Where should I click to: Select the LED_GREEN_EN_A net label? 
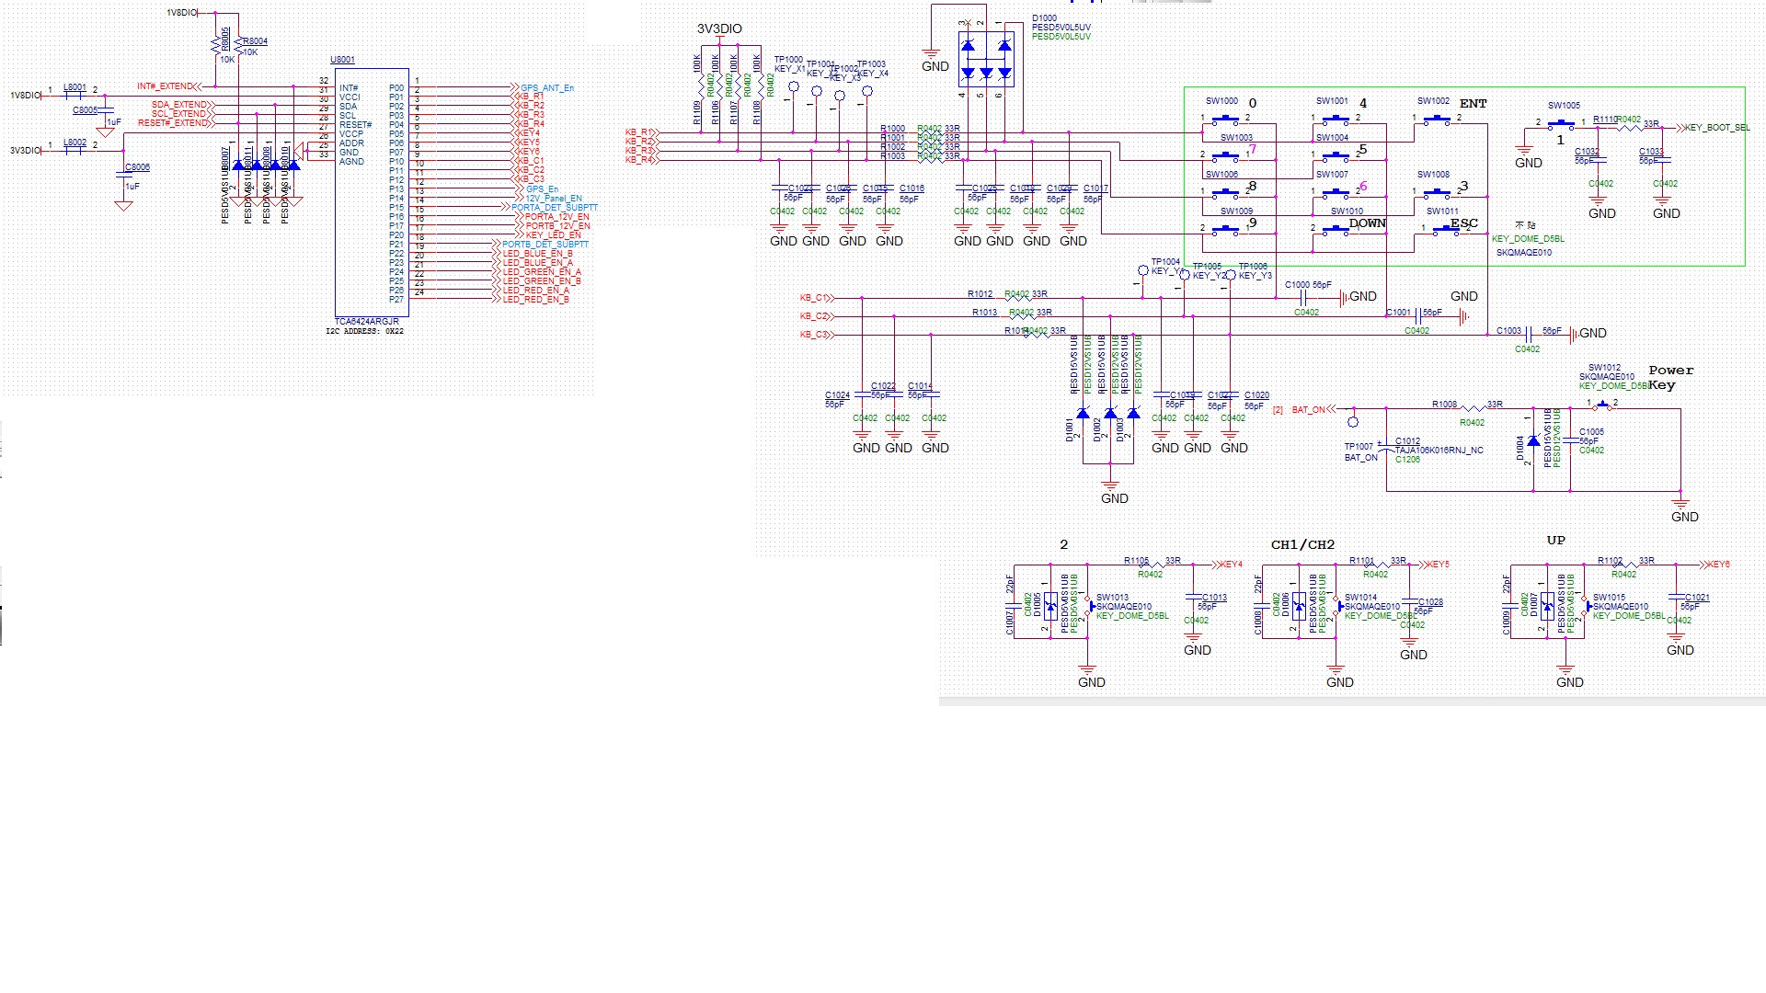click(542, 272)
